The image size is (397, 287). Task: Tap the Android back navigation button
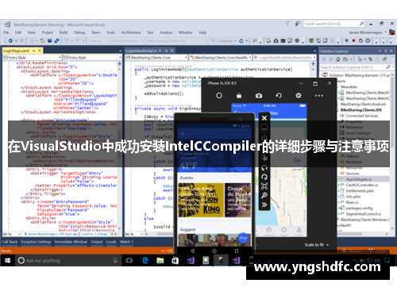coord(192,251)
